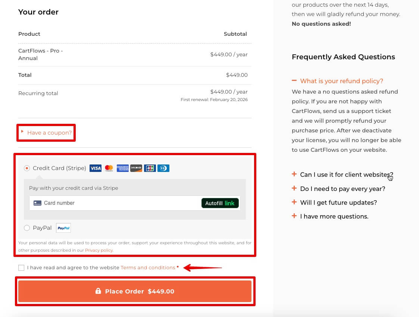The width and height of the screenshot is (419, 317).
Task: Click the JCB card icon
Action: point(150,168)
